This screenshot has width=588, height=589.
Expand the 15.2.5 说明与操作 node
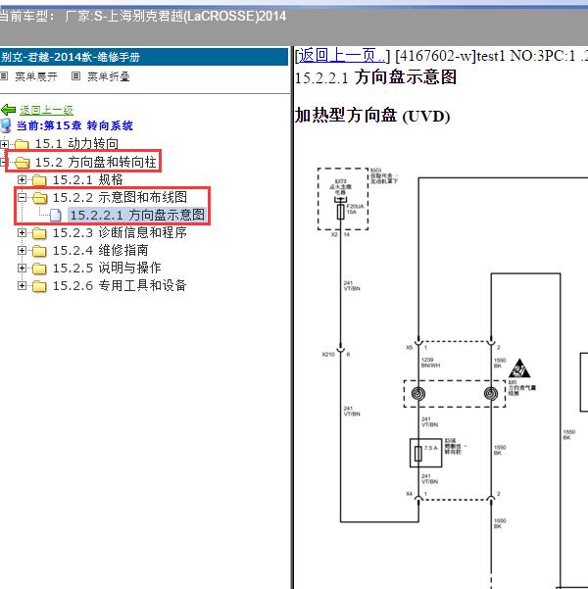pos(22,269)
